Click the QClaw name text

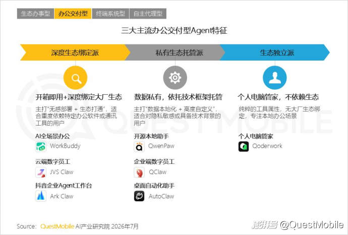(x=157, y=172)
